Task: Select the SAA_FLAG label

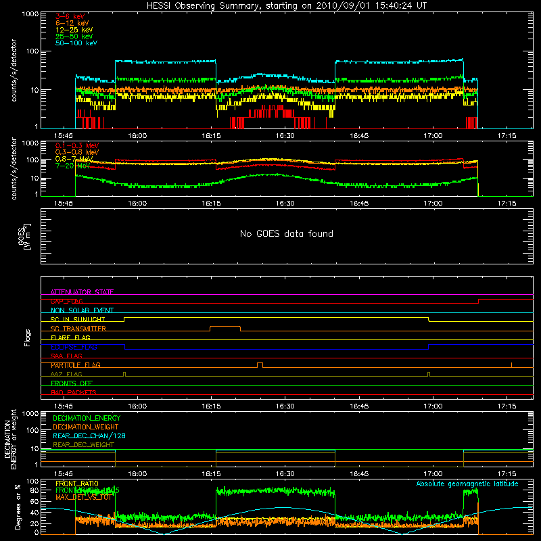Action: coord(66,356)
